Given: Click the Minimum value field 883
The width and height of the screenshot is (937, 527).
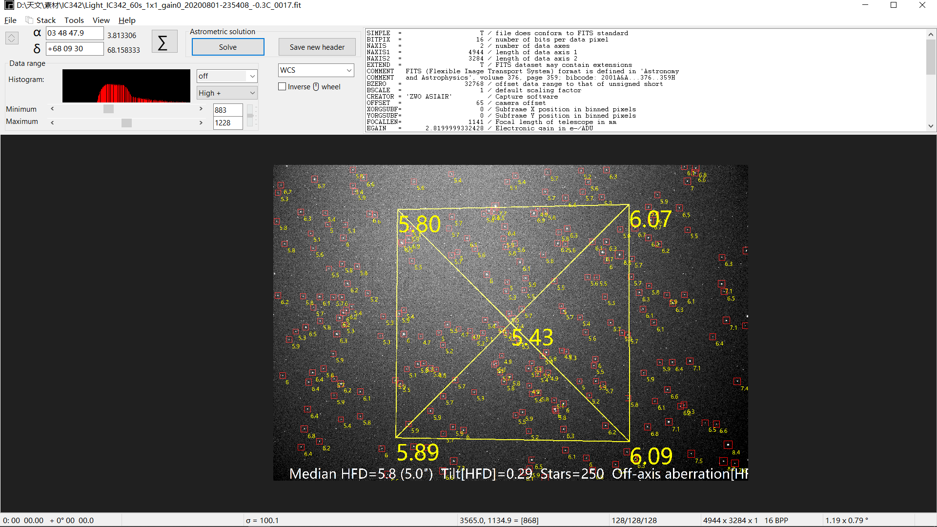Looking at the screenshot, I should [228, 110].
